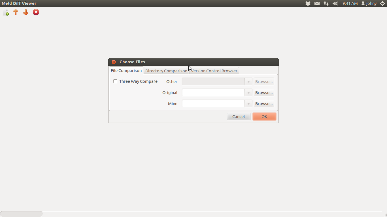Click into the Original file text field

(x=213, y=93)
